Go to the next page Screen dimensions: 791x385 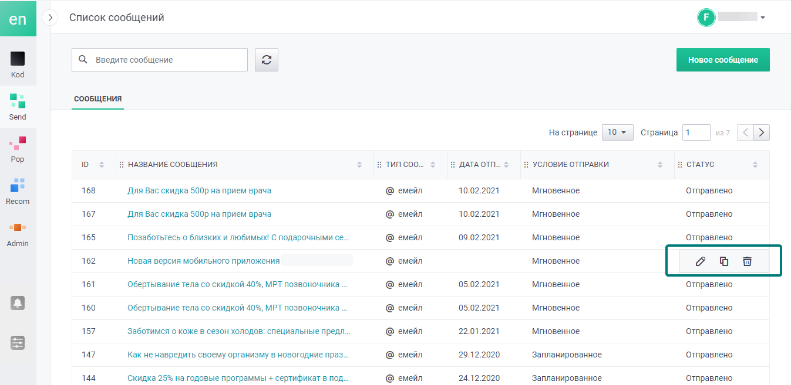coord(762,132)
